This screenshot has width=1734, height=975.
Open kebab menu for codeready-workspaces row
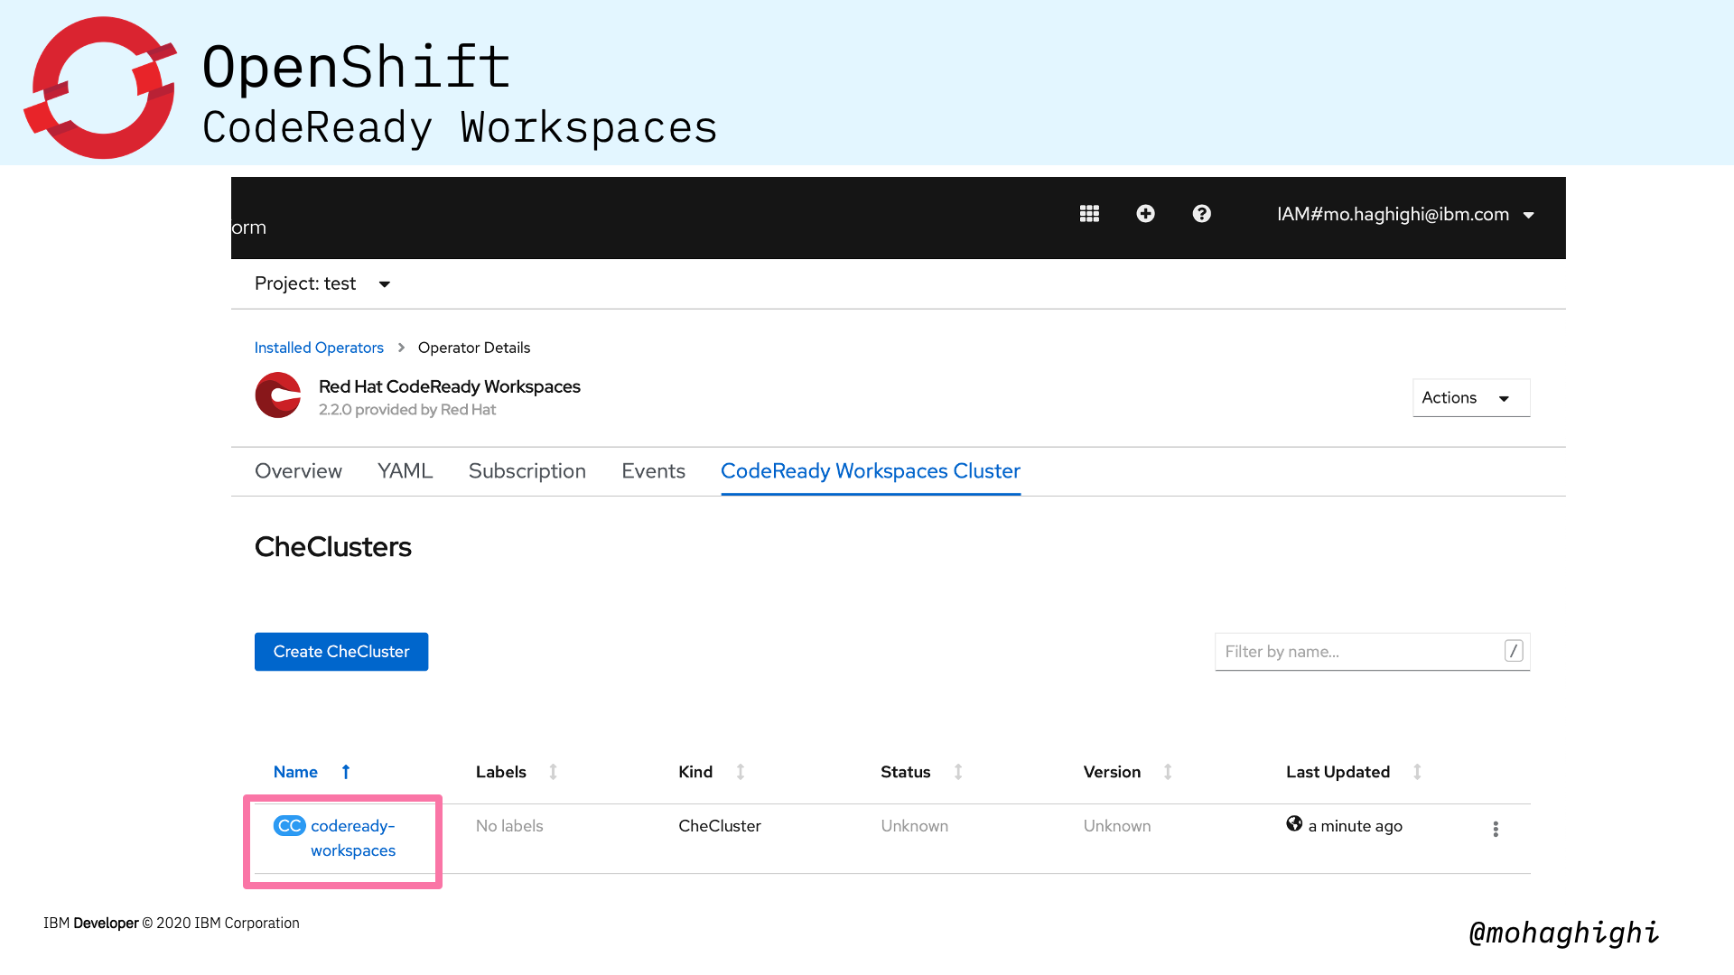[x=1496, y=829]
